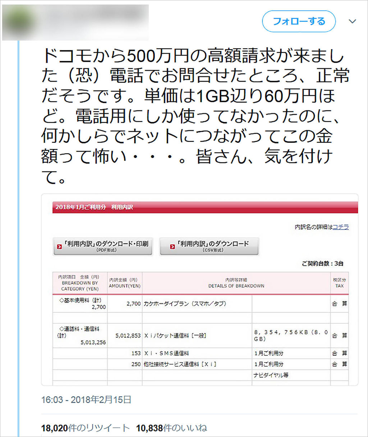
Task: Click the BREAKDOWN BY CATEGORY (YEN) header
Action: [x=80, y=283]
